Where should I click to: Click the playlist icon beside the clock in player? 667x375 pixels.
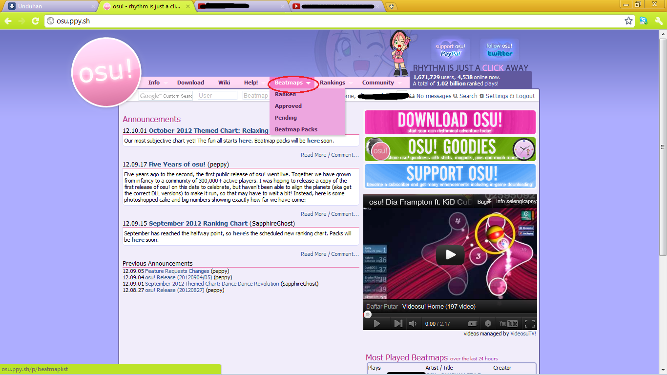coord(472,323)
